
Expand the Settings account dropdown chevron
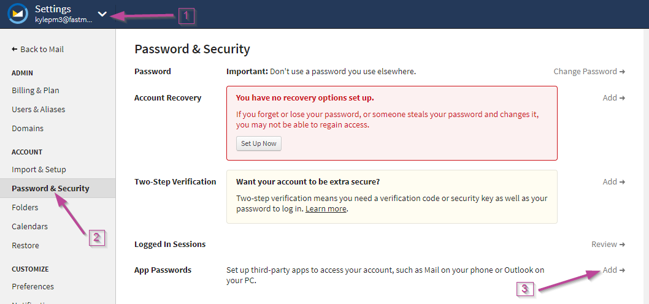[102, 14]
